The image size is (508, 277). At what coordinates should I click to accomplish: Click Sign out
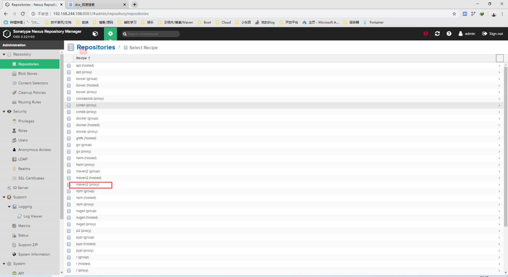pyautogui.click(x=493, y=34)
